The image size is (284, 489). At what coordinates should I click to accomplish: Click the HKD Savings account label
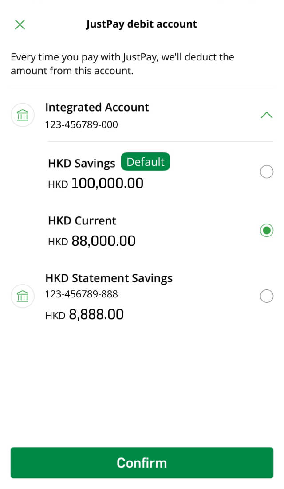click(81, 163)
